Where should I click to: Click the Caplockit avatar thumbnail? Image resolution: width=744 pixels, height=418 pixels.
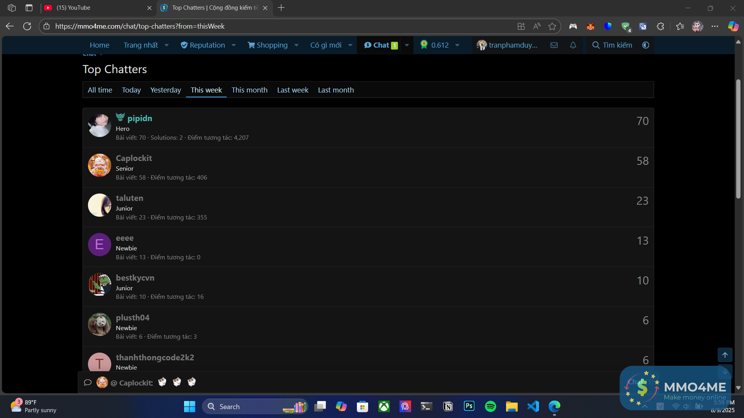pos(100,166)
